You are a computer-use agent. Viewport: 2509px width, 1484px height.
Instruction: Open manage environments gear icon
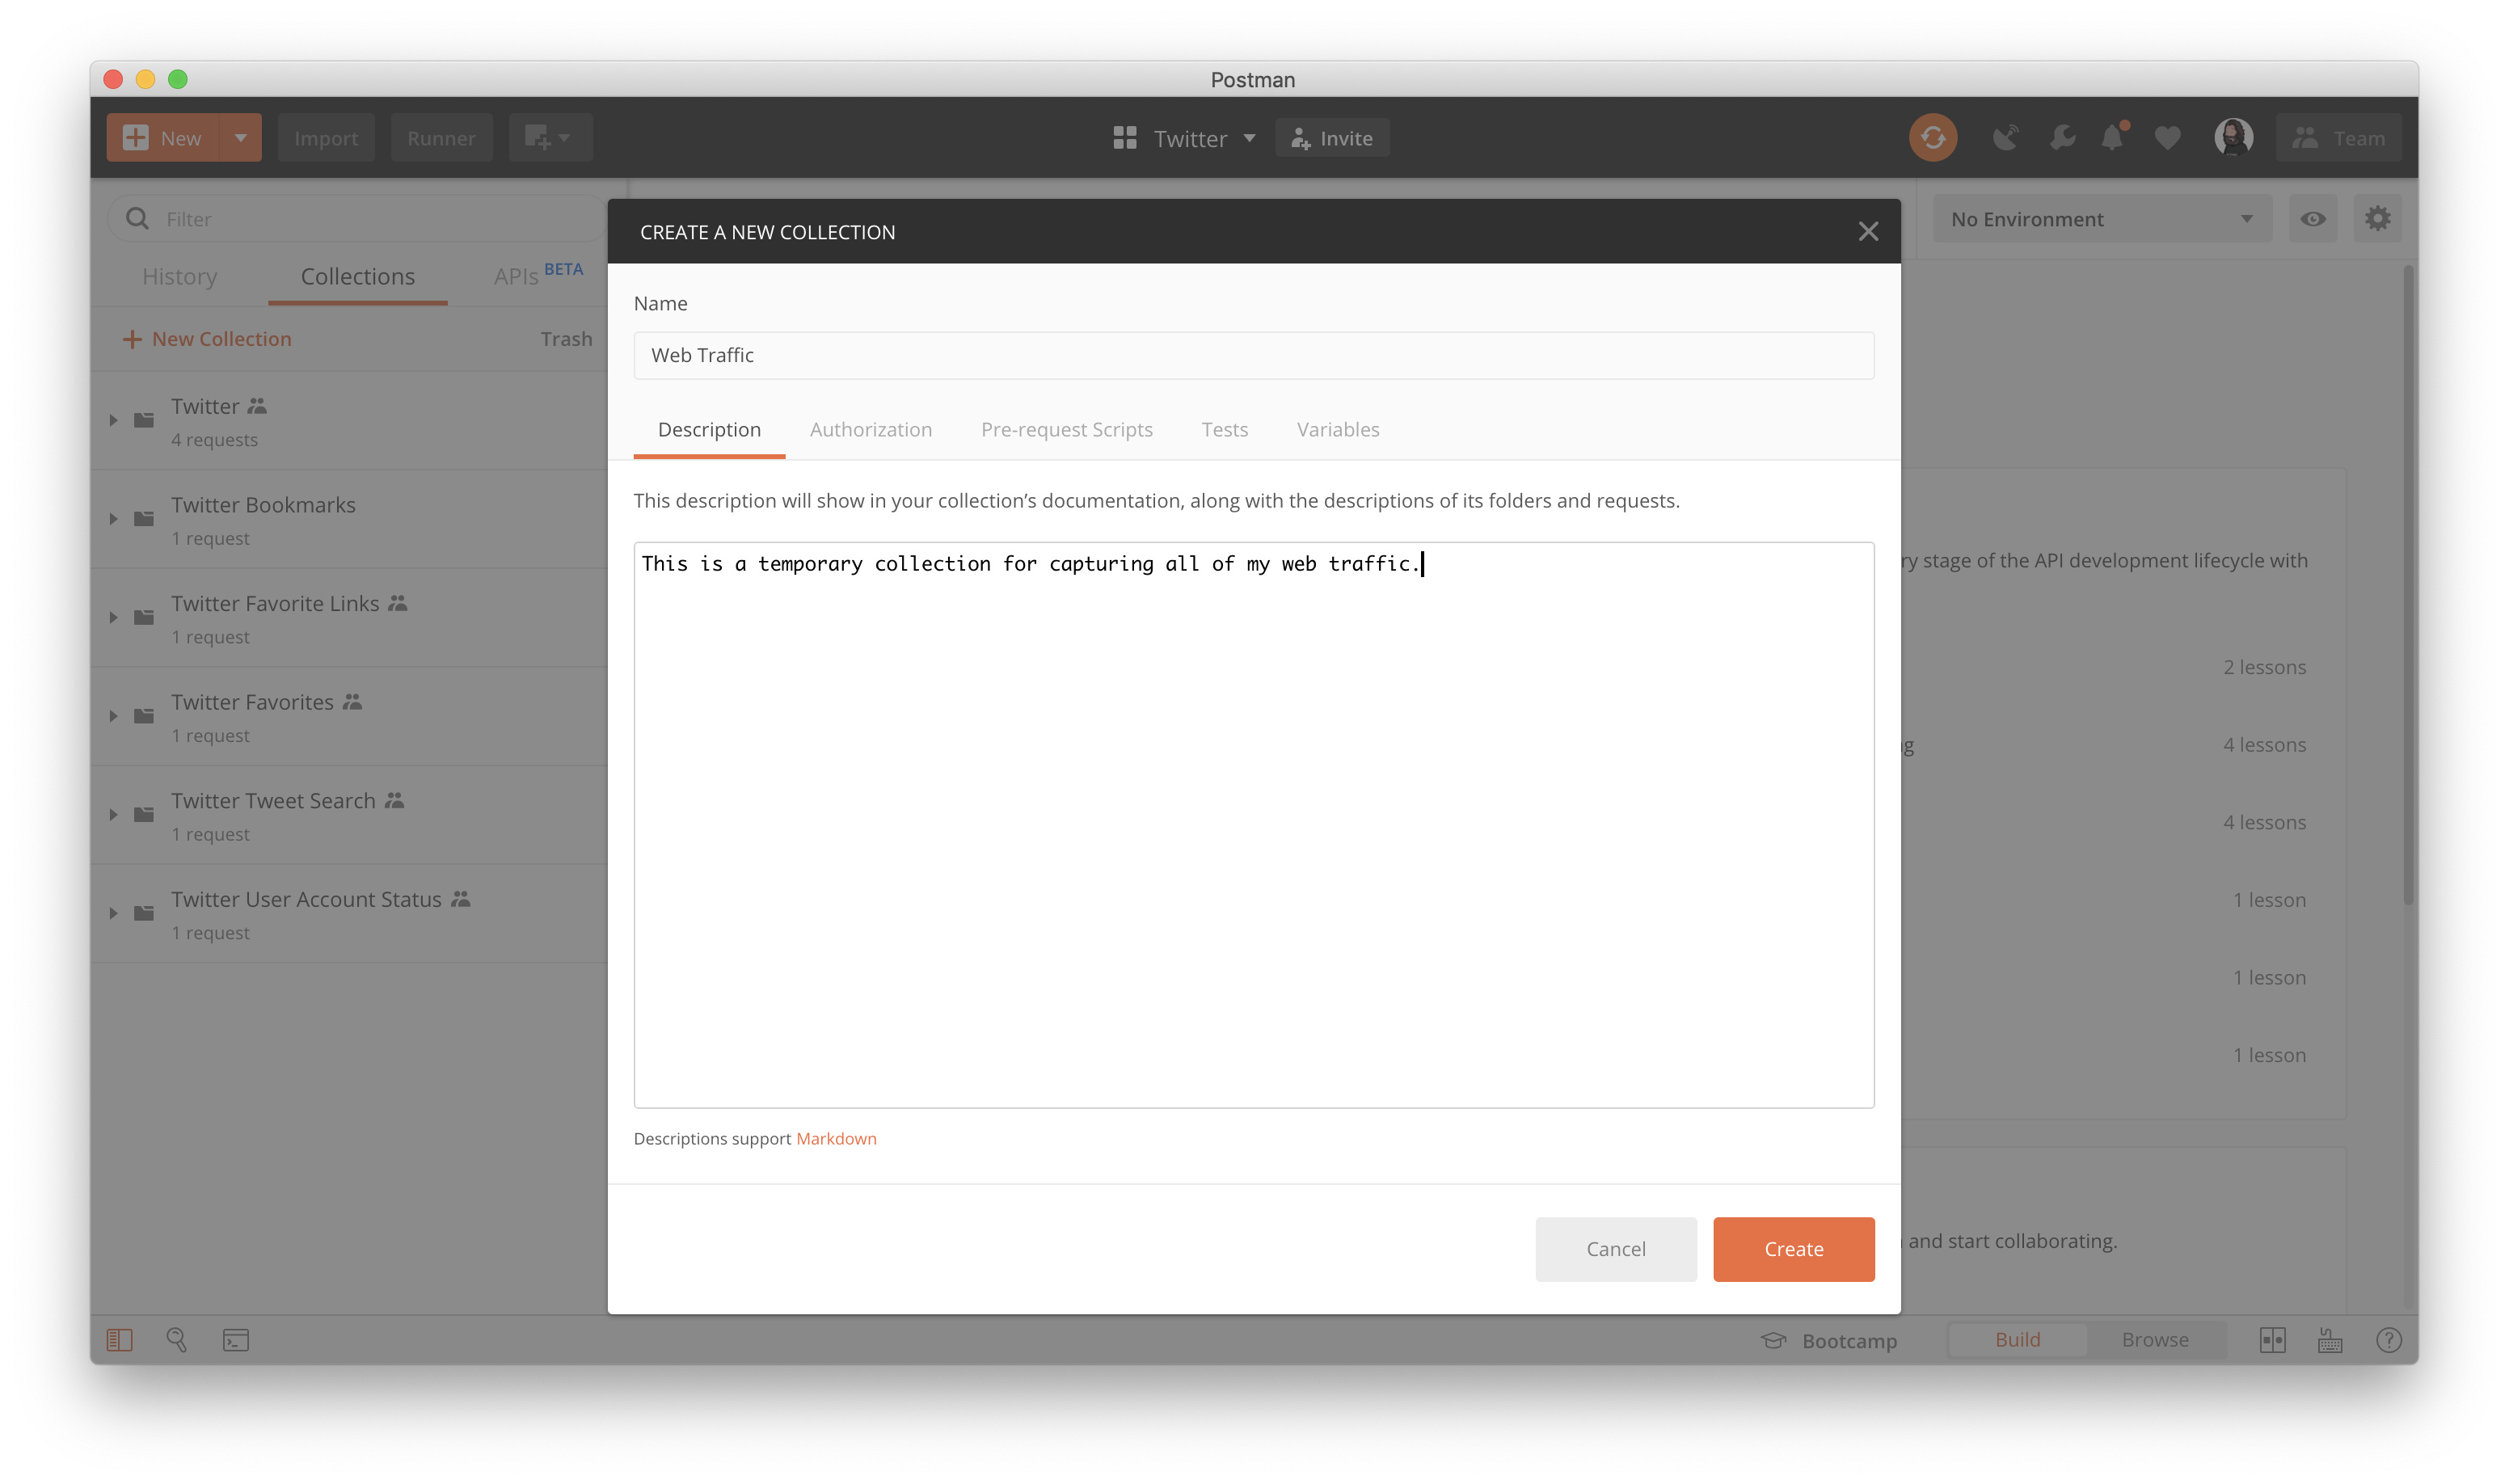2377,219
